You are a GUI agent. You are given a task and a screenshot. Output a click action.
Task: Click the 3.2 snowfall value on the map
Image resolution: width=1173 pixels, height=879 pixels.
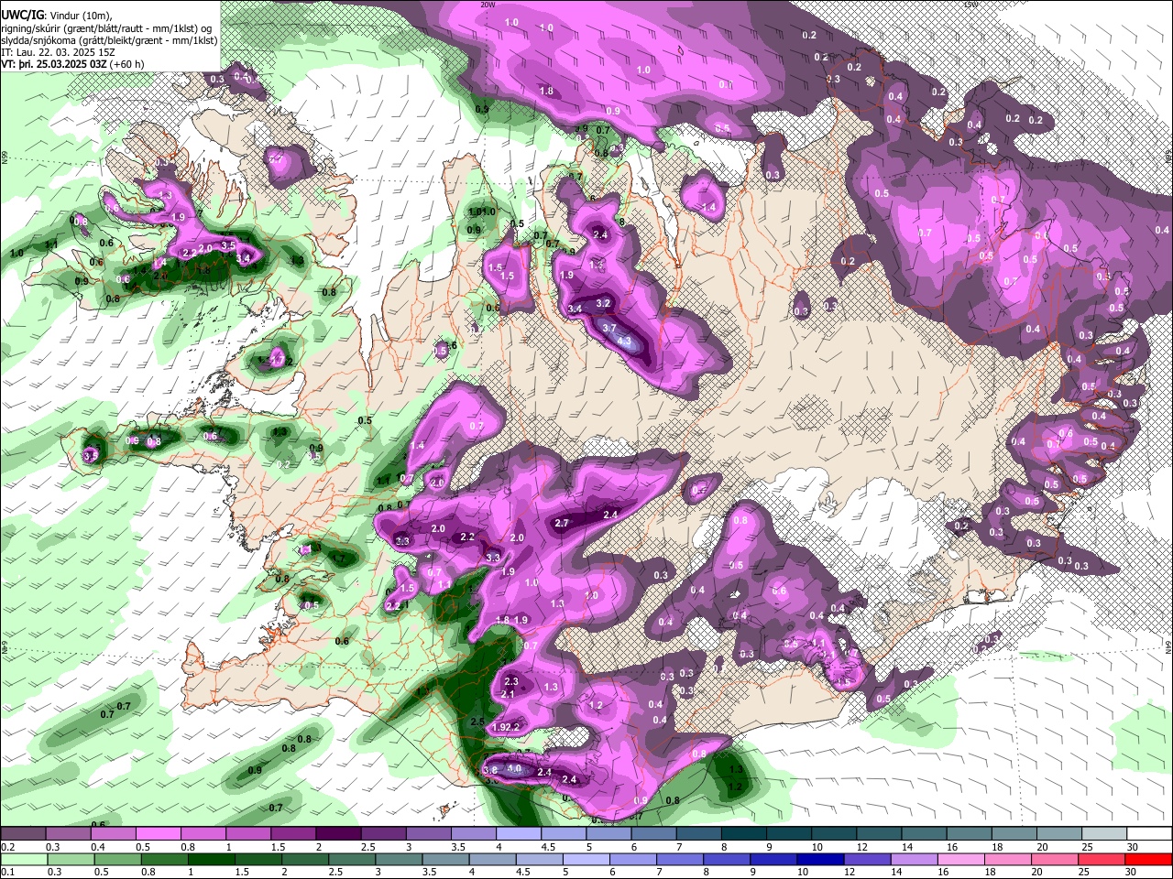[603, 303]
